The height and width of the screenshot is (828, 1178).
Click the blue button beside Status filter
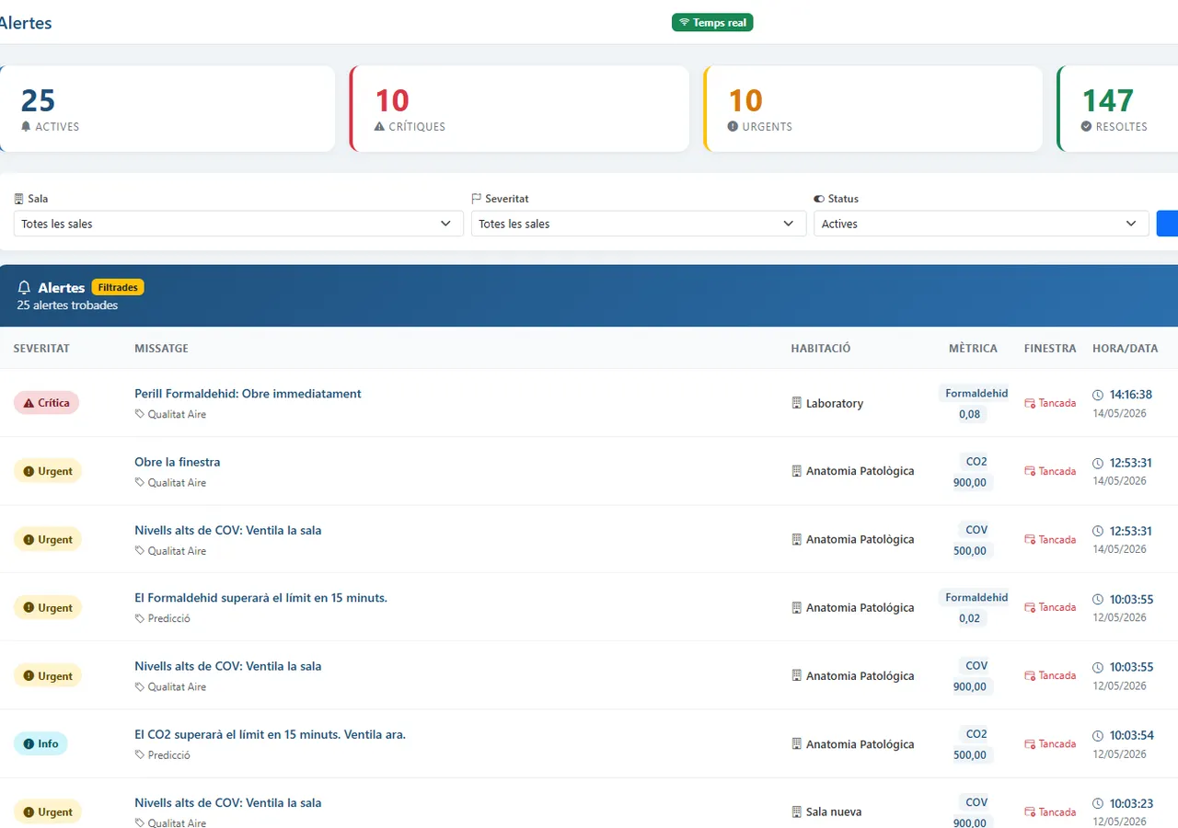coord(1167,224)
